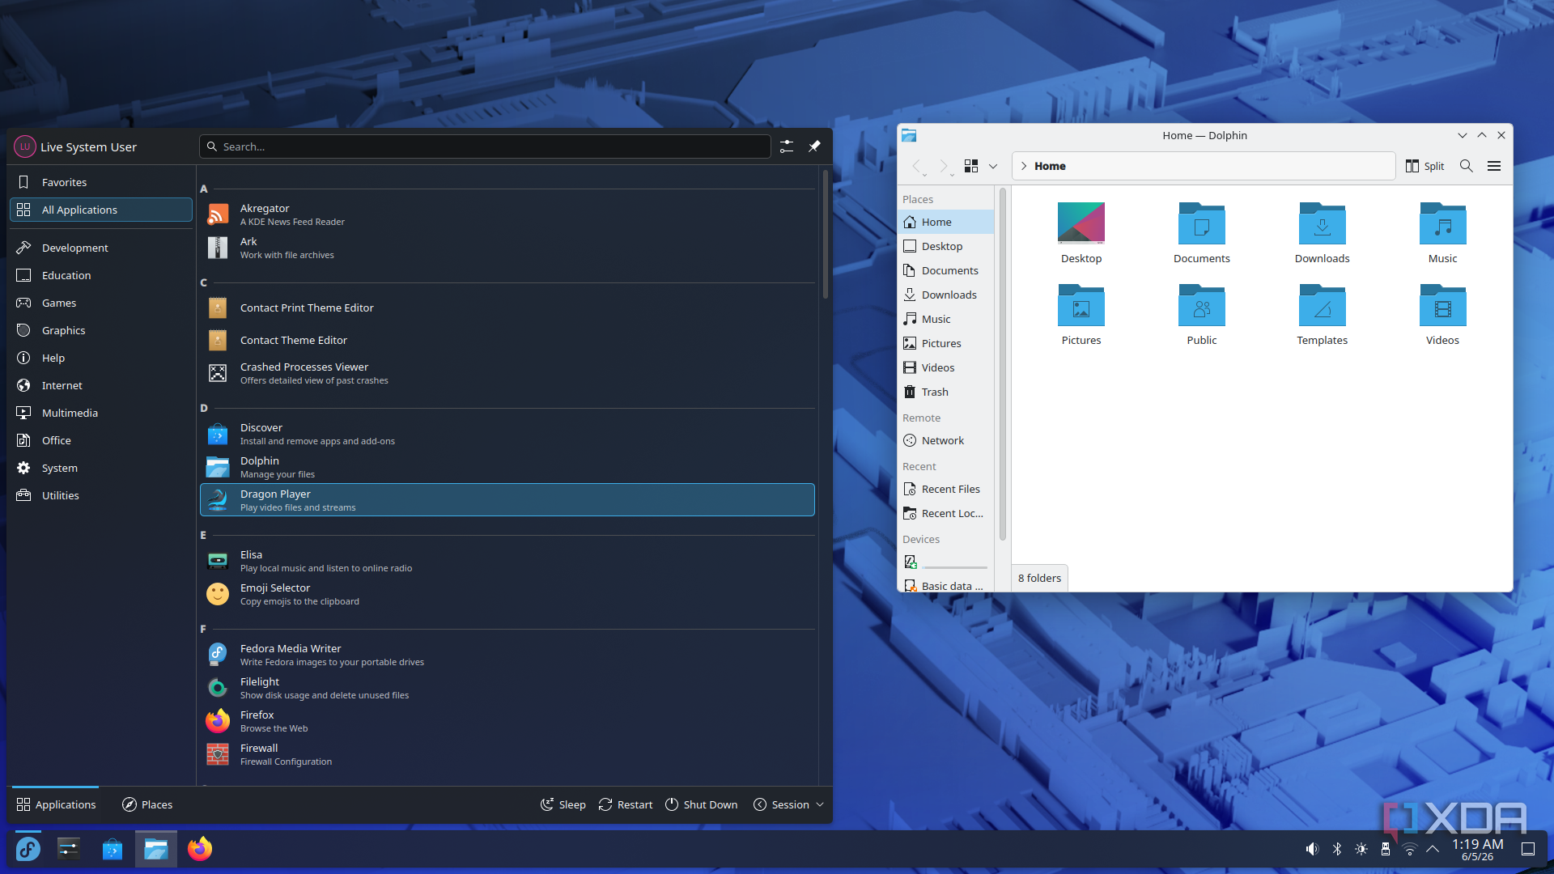Click launcher Search field
Image resolution: width=1554 pixels, height=874 pixels.
pyautogui.click(x=485, y=146)
